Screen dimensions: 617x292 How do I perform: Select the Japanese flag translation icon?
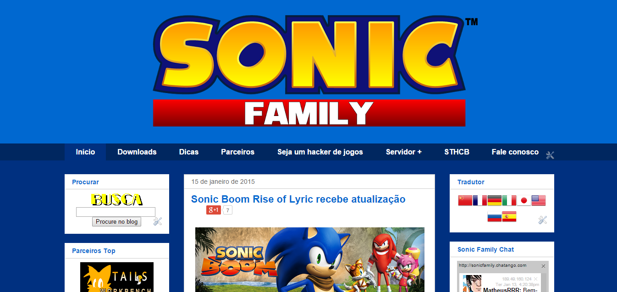coord(524,200)
